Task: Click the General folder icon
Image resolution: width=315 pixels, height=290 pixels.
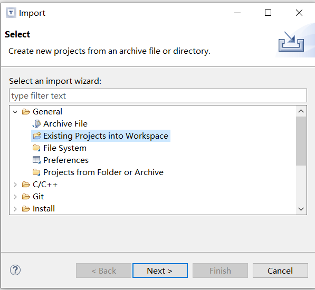Action: click(x=26, y=112)
